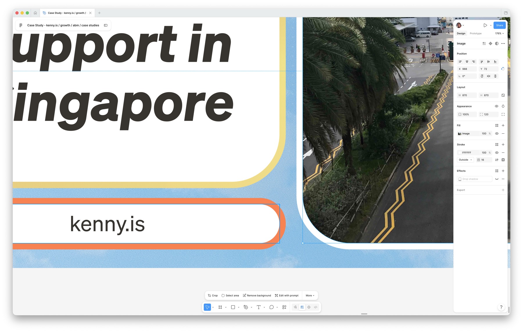The width and height of the screenshot is (523, 332).
Task: Create component from the Image selection
Action: click(x=490, y=44)
